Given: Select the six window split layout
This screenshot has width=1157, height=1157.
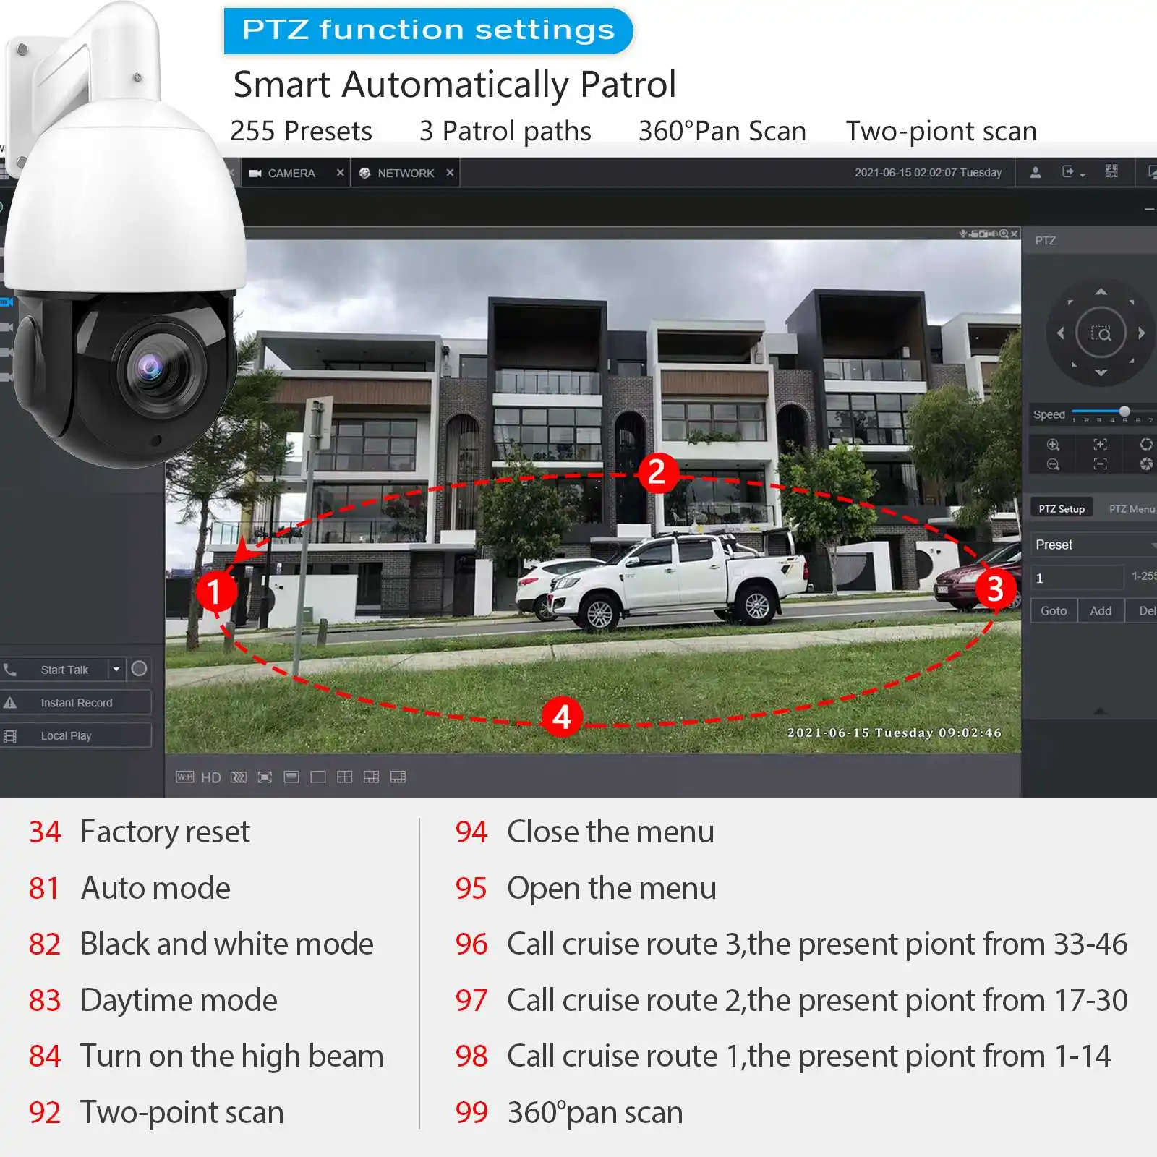Looking at the screenshot, I should pyautogui.click(x=371, y=777).
